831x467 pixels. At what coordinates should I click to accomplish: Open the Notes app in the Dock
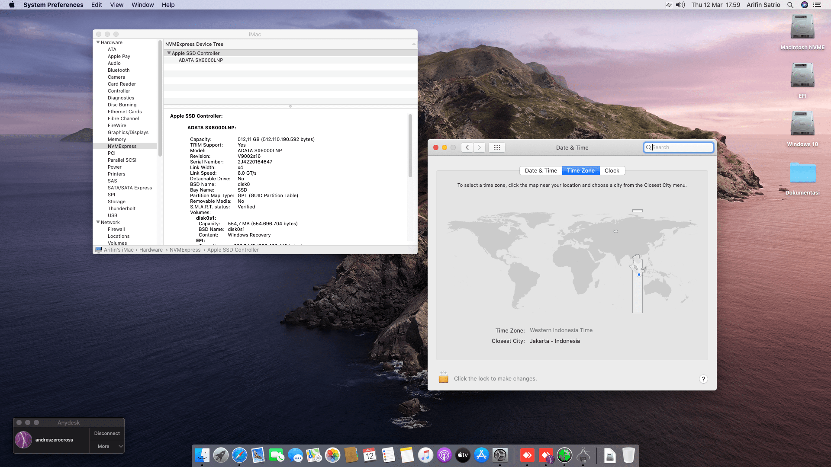pyautogui.click(x=407, y=455)
